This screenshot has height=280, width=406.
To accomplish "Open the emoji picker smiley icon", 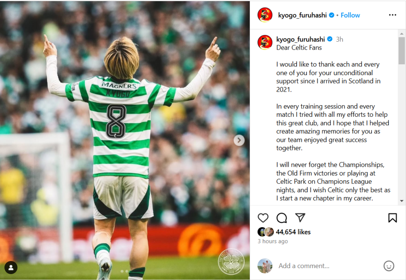I will [x=389, y=266].
